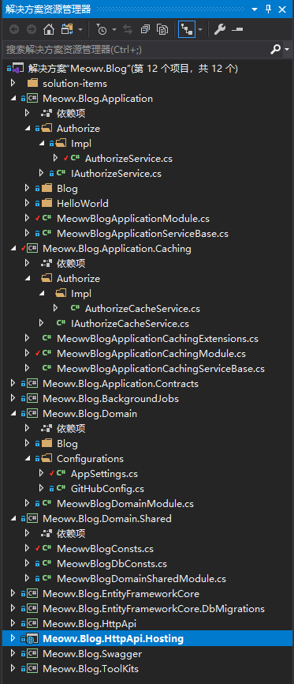Select the AppSettings.cs file
This screenshot has height=684, width=294.
pyautogui.click(x=104, y=473)
